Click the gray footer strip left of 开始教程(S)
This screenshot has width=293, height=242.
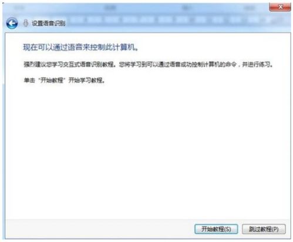click(100, 229)
